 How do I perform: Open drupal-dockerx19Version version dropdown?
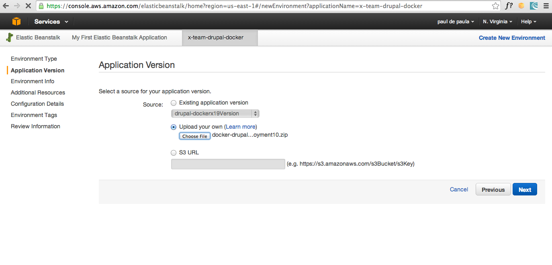click(x=215, y=114)
